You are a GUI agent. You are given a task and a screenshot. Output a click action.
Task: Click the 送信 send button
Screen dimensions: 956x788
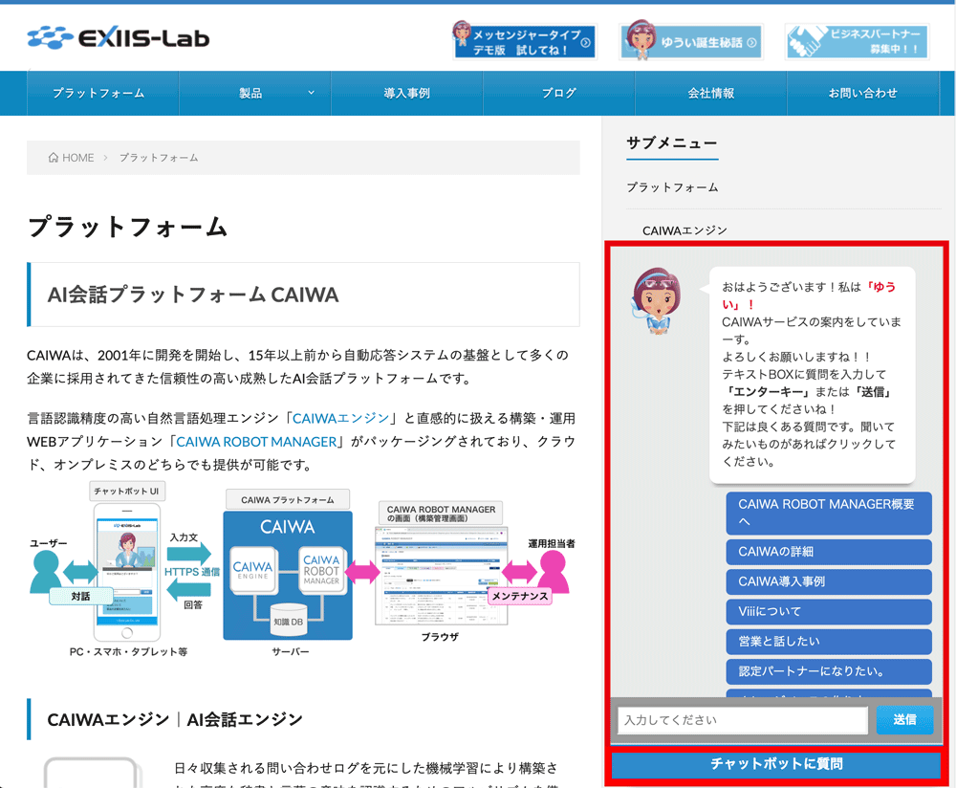(904, 720)
